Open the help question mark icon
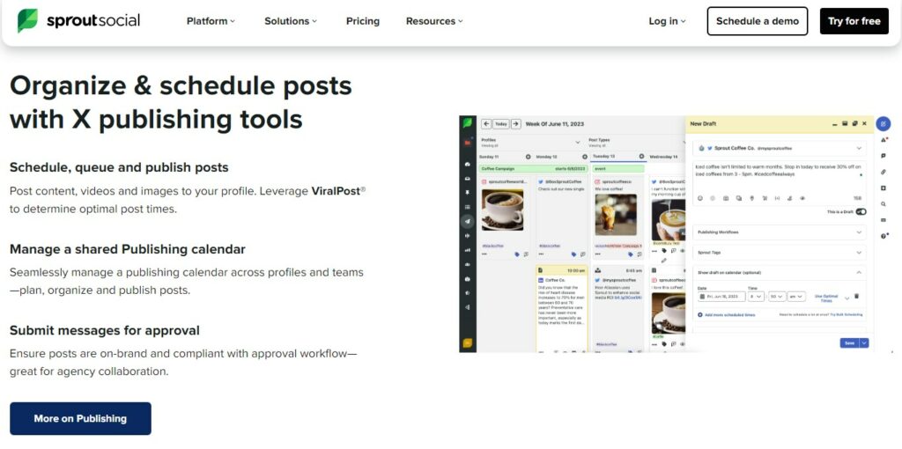 point(884,236)
